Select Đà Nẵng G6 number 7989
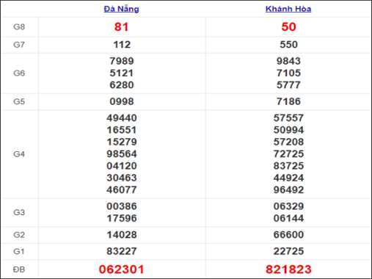Screen dimensions: 372x279 pyautogui.click(x=122, y=61)
